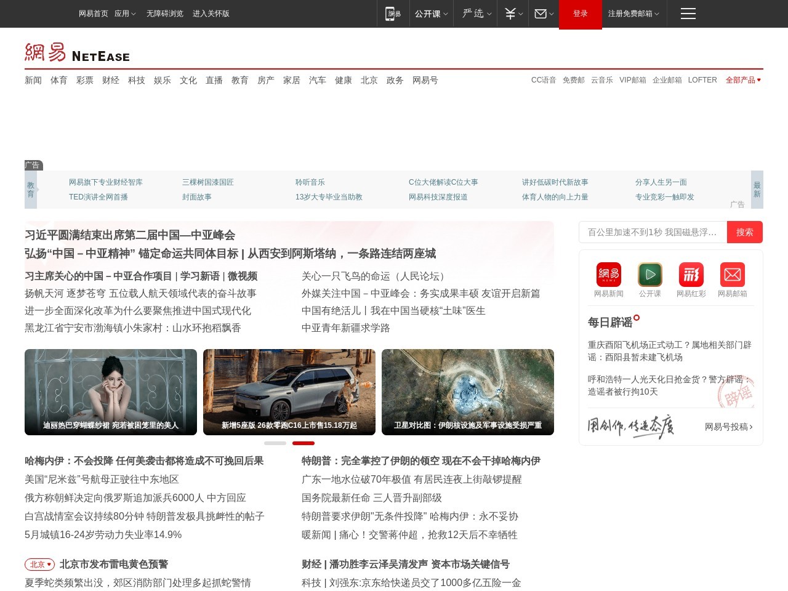
Task: Open 特朗普：完全掌控了伊朗的领空 headline
Action: point(421,461)
